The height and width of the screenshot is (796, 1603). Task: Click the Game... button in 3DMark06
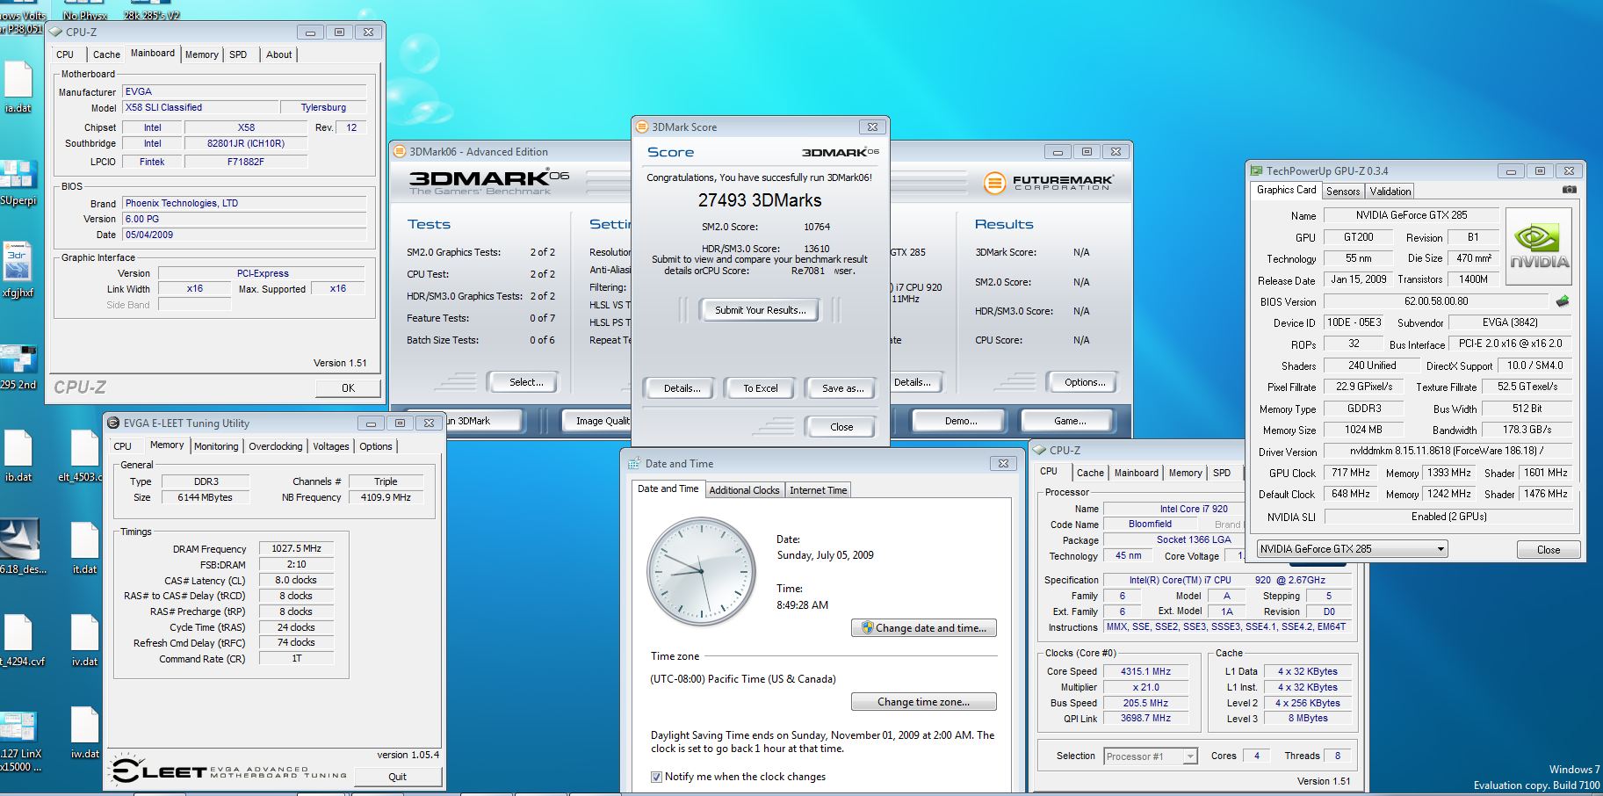pos(1070,421)
